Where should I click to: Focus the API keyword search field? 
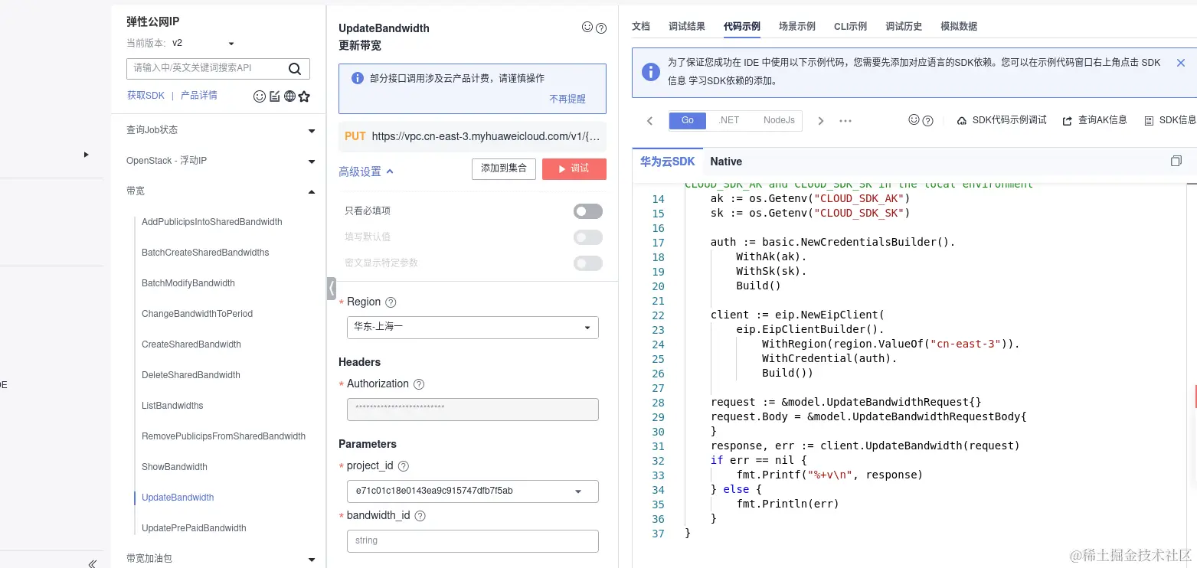[x=207, y=68]
